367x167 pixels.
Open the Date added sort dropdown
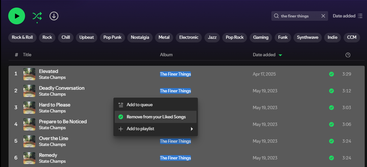348,16
